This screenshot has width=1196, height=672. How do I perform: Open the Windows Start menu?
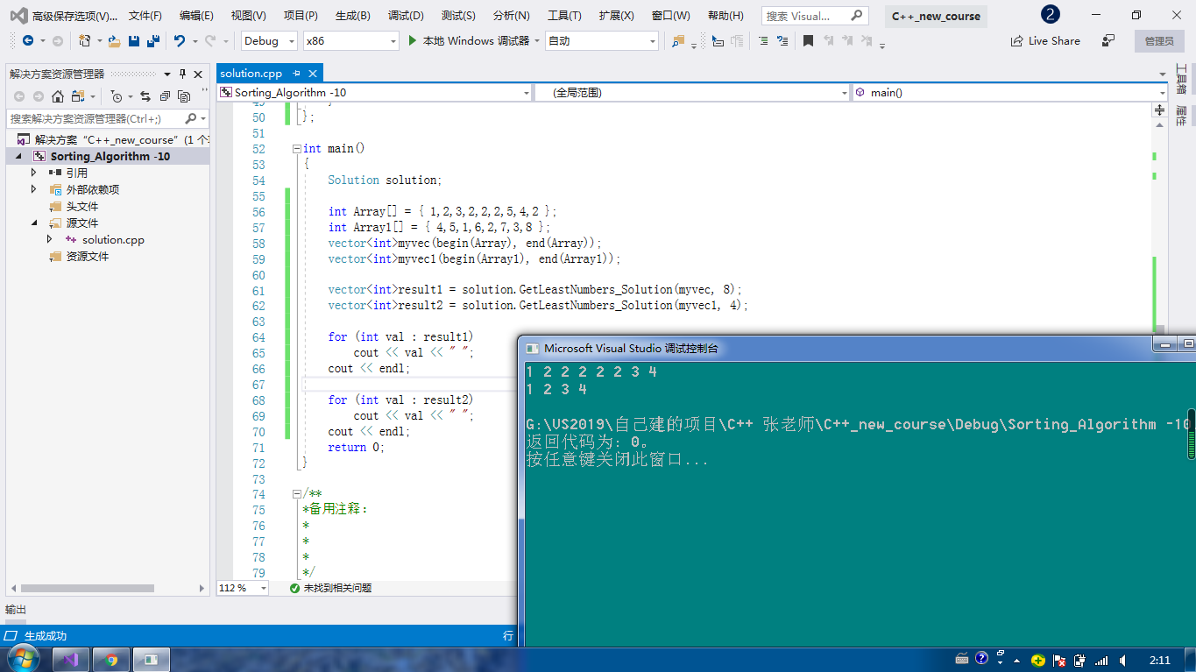[x=23, y=659]
